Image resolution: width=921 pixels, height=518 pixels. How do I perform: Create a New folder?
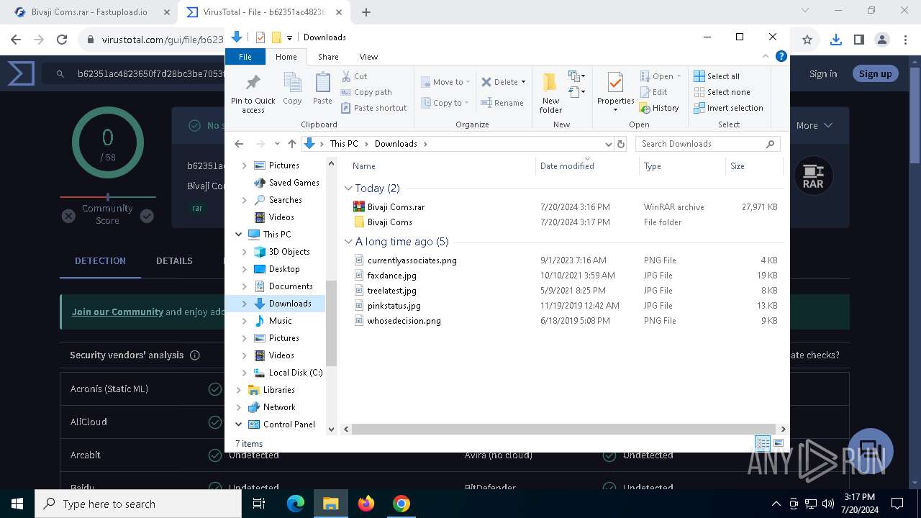[x=550, y=92]
